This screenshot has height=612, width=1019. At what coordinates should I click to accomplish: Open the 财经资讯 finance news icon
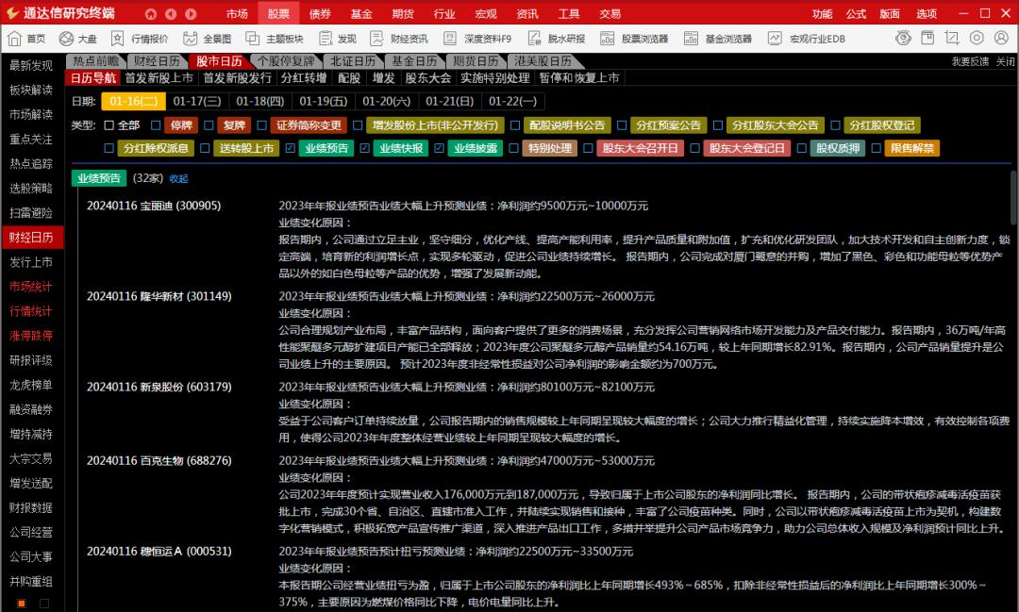click(x=376, y=39)
